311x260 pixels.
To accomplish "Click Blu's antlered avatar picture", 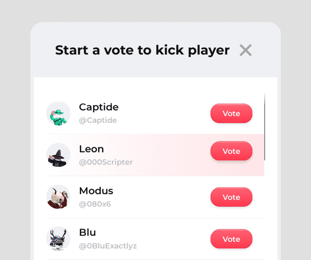I will 58,239.
